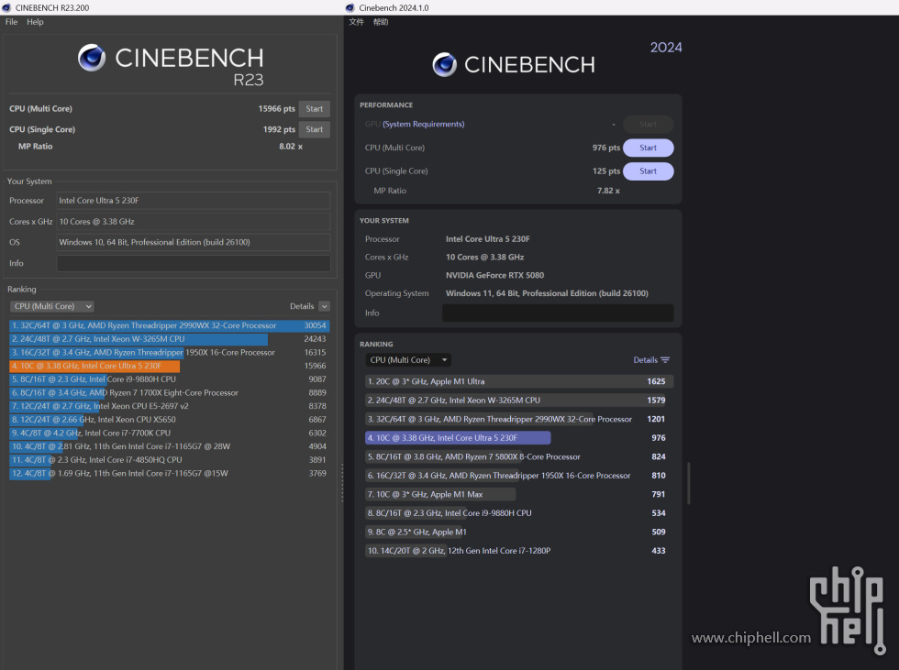Screen dimensions: 899x670
Task: Select the orange Intel Core Ultra 5 230F row in R23
Action: coord(169,366)
